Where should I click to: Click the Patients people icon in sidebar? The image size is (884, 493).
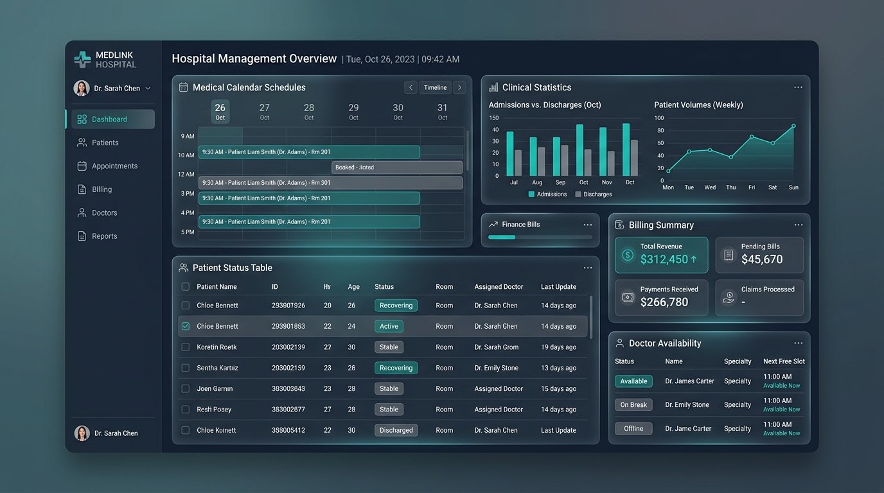click(82, 143)
